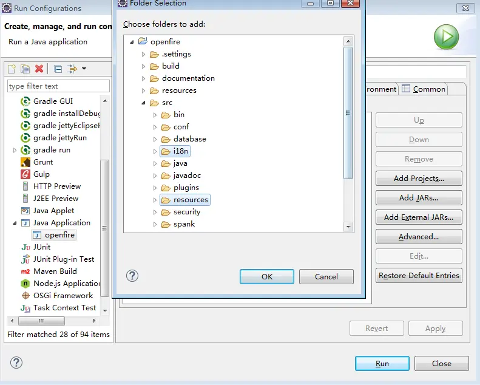Select the Java Applet icon
Screen dimensions: 480x385
coord(25,211)
